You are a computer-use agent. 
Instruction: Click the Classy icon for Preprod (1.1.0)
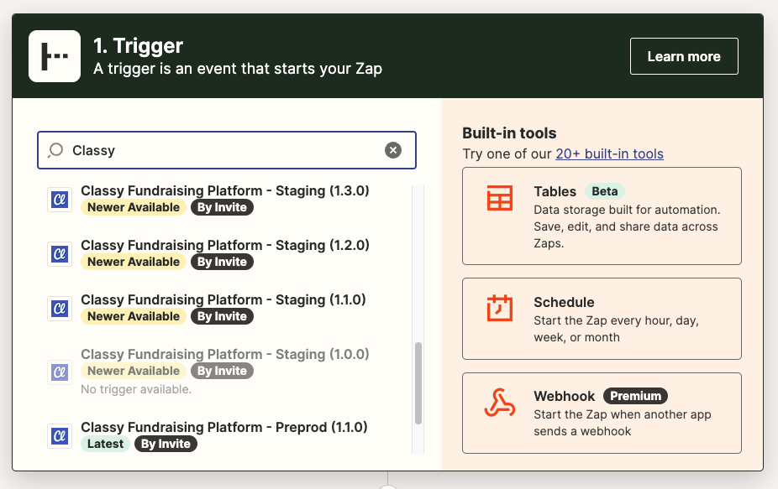[x=60, y=436]
